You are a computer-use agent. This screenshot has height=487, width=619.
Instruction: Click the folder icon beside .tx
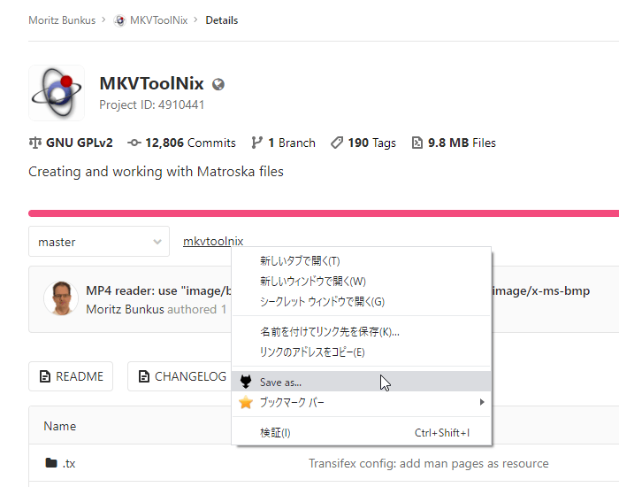click(51, 462)
